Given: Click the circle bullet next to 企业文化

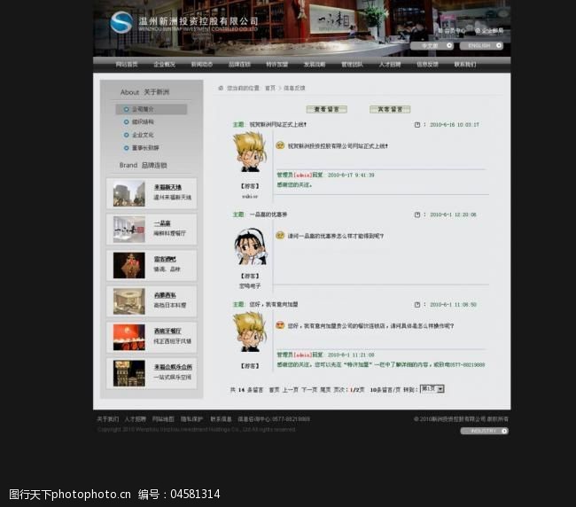Looking at the screenshot, I should pos(127,135).
